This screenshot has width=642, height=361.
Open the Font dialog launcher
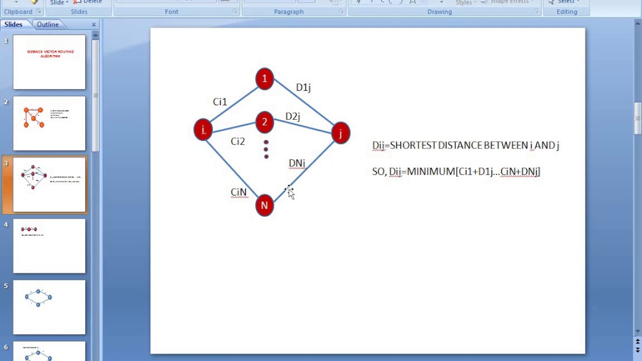(x=235, y=12)
